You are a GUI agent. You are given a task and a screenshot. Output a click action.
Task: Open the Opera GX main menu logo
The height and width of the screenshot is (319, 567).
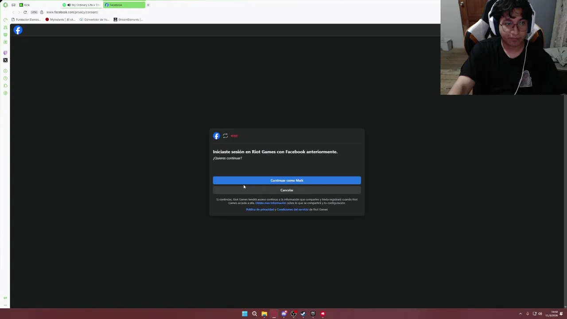[x=5, y=5]
